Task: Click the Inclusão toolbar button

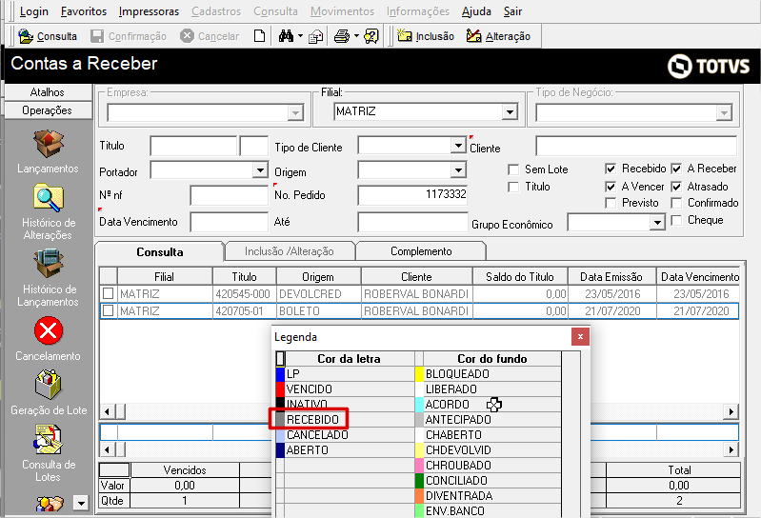Action: 426,36
